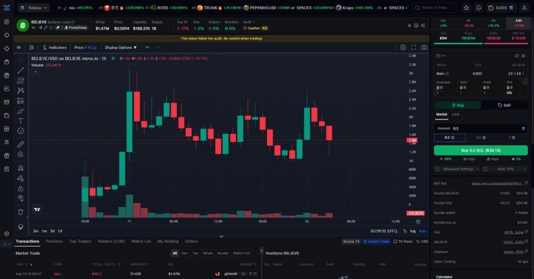Expand the Display Options dropdown
Image resolution: width=534 pixels, height=279 pixels.
click(120, 47)
